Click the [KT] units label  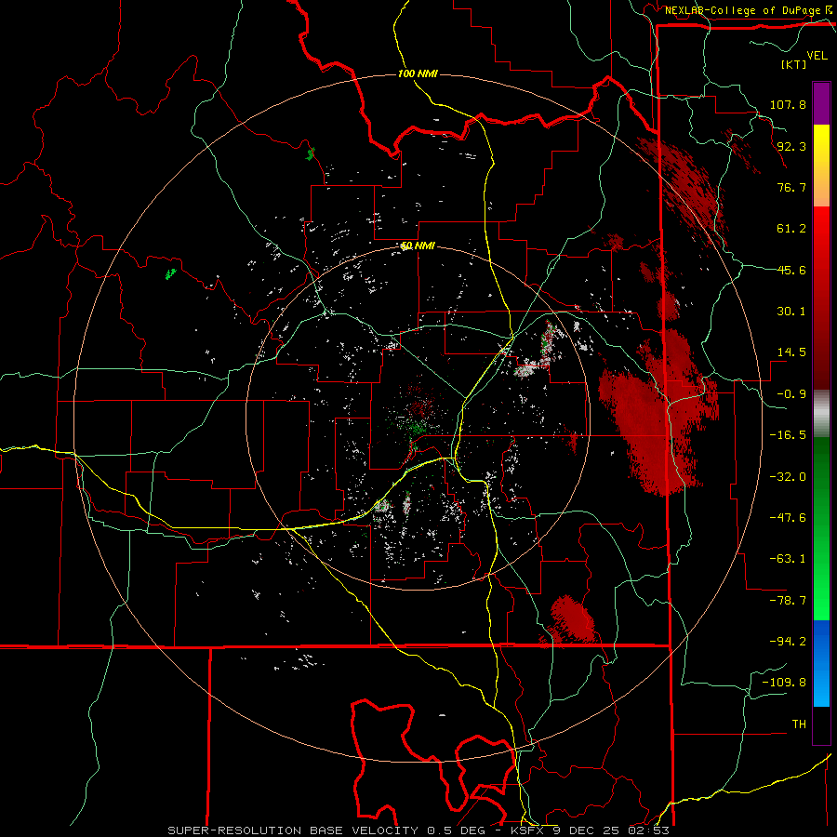793,64
